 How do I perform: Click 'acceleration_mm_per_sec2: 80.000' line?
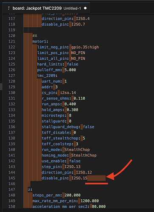coord(69,206)
